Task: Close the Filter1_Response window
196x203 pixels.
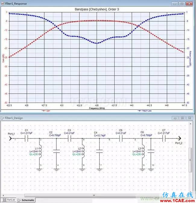Action: (x=189, y=4)
